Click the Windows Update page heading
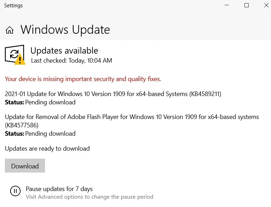The width and height of the screenshot is (271, 207). click(x=65, y=30)
